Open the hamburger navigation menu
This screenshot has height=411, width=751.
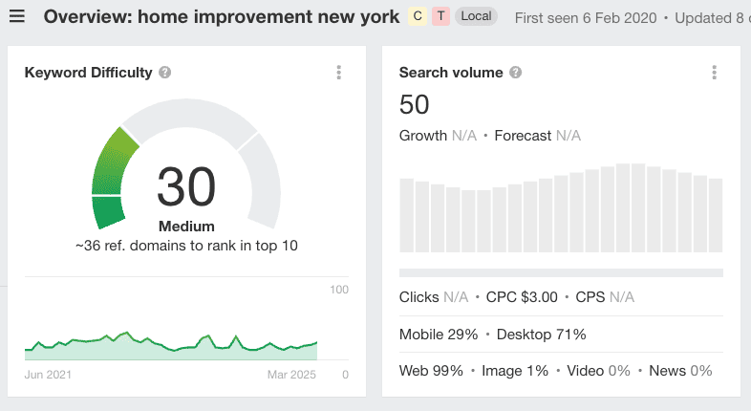18,17
